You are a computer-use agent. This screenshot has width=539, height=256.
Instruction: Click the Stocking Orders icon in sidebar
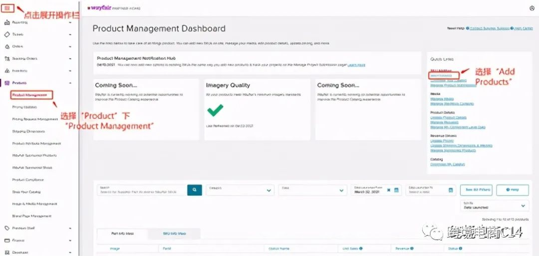point(7,59)
